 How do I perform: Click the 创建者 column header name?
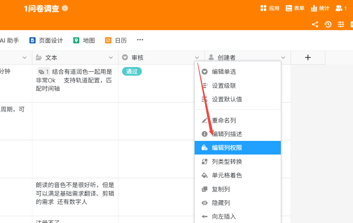[x=227, y=58]
